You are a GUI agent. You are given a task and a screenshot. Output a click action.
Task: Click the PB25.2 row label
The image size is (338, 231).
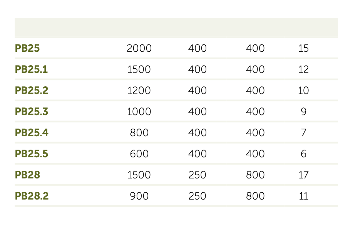click(x=32, y=91)
